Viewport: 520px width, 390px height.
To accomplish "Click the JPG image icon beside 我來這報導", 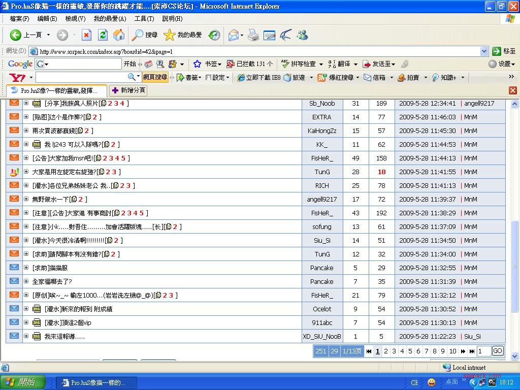I will pos(37,336).
